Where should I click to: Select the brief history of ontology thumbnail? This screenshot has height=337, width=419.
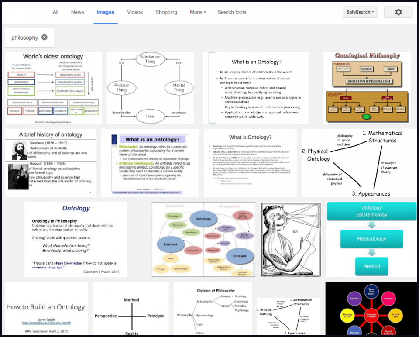[x=50, y=162]
